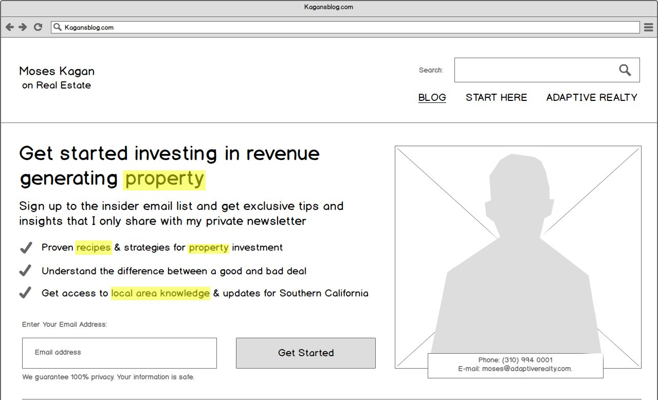This screenshot has height=400, width=658.
Task: Click the search magnifier icon in site header
Action: [x=625, y=70]
